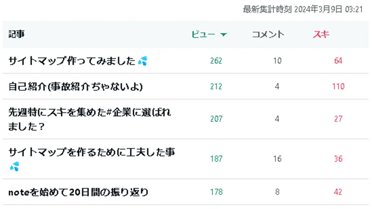Click the view count 207

[216, 119]
